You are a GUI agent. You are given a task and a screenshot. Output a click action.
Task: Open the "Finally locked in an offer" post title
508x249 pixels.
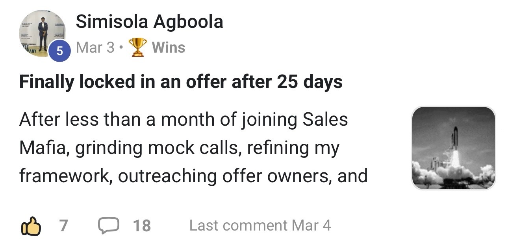pos(181,82)
